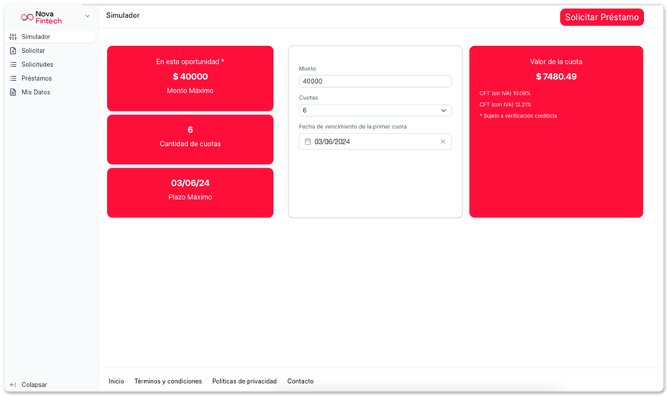Screen dimensions: 668x396
Task: Click the Simulador sliders icon in sidebar
Action: click(x=13, y=37)
